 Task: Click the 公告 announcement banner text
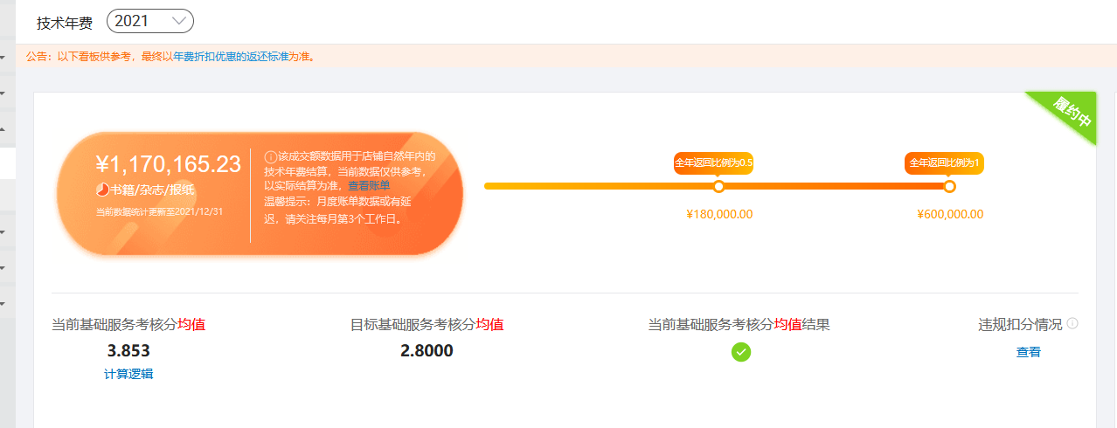[170, 57]
